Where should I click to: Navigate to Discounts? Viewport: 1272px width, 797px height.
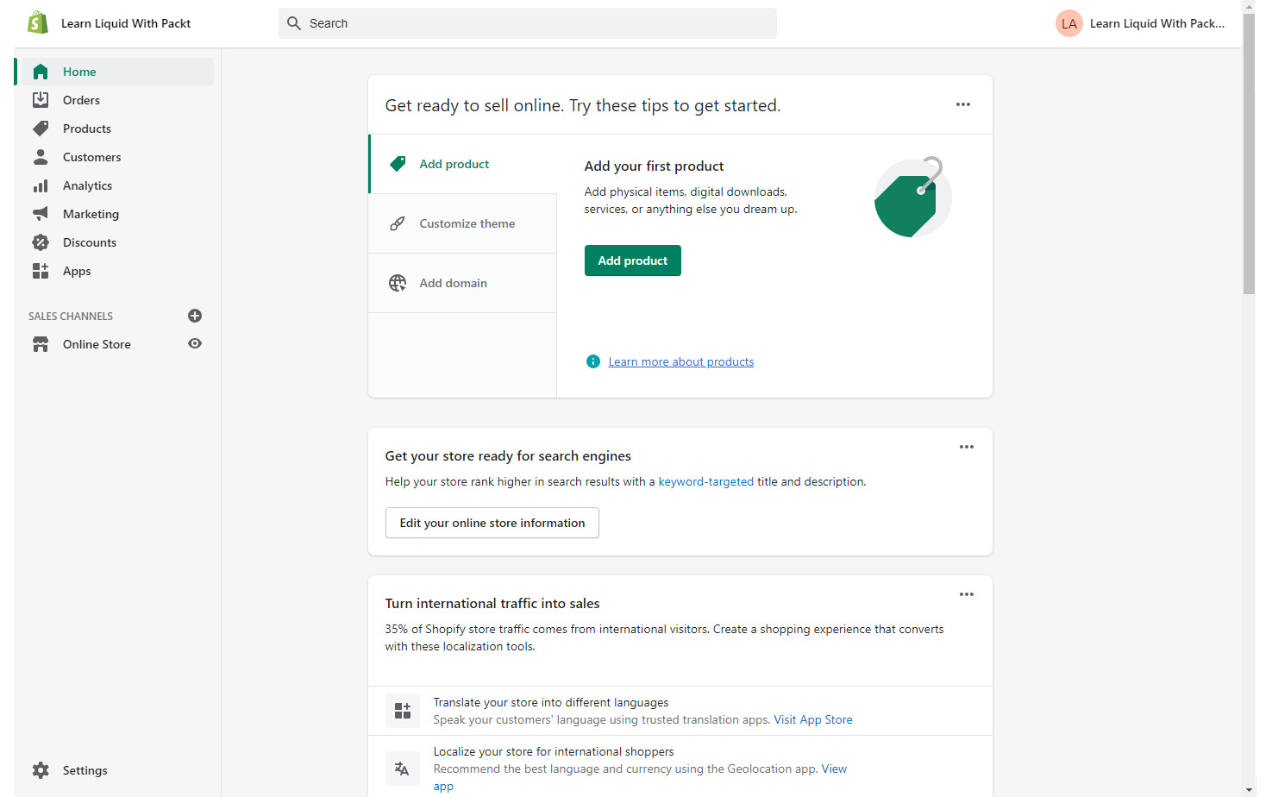(x=90, y=242)
